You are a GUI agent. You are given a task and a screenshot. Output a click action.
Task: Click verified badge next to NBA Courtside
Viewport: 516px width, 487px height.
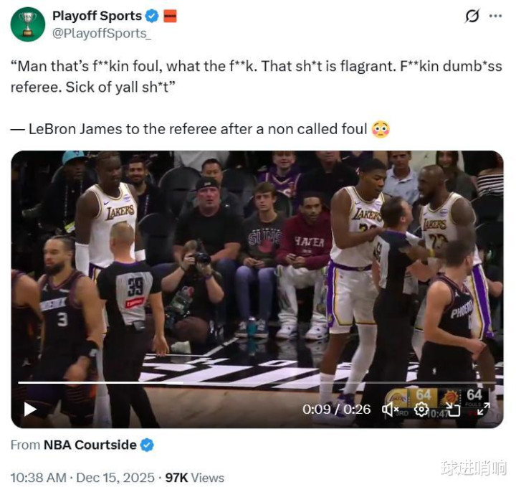pyautogui.click(x=147, y=445)
